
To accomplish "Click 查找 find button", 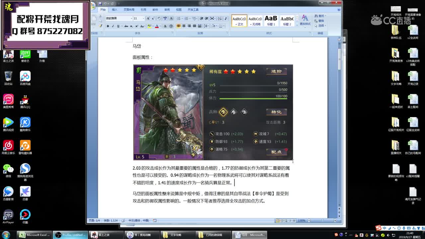I will click(x=320, y=16).
